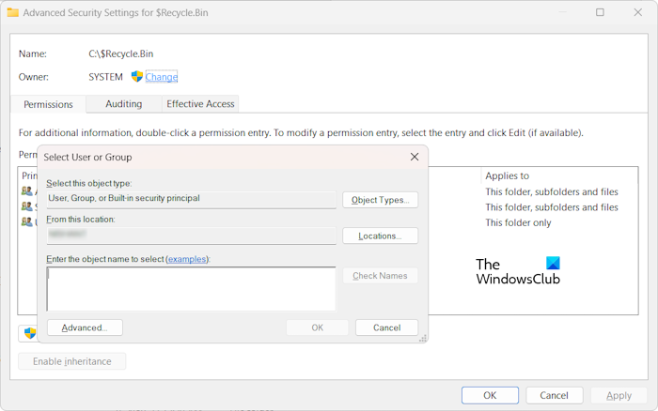Click the Object Types button

click(380, 200)
